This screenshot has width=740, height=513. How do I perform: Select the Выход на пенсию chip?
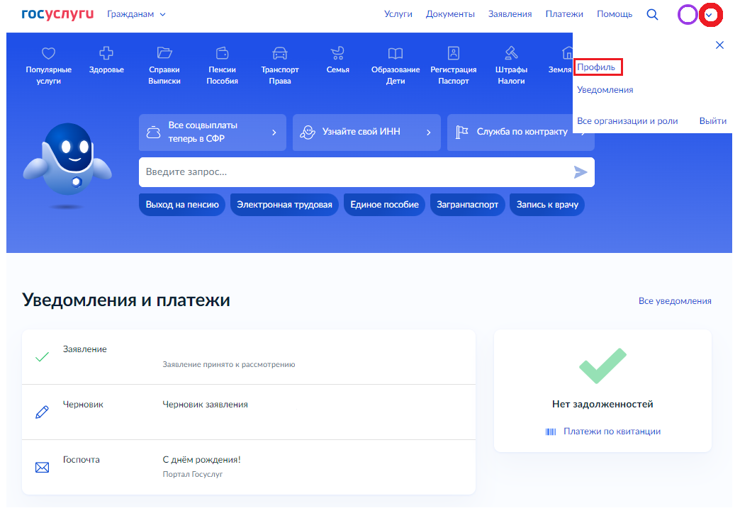[x=182, y=205]
